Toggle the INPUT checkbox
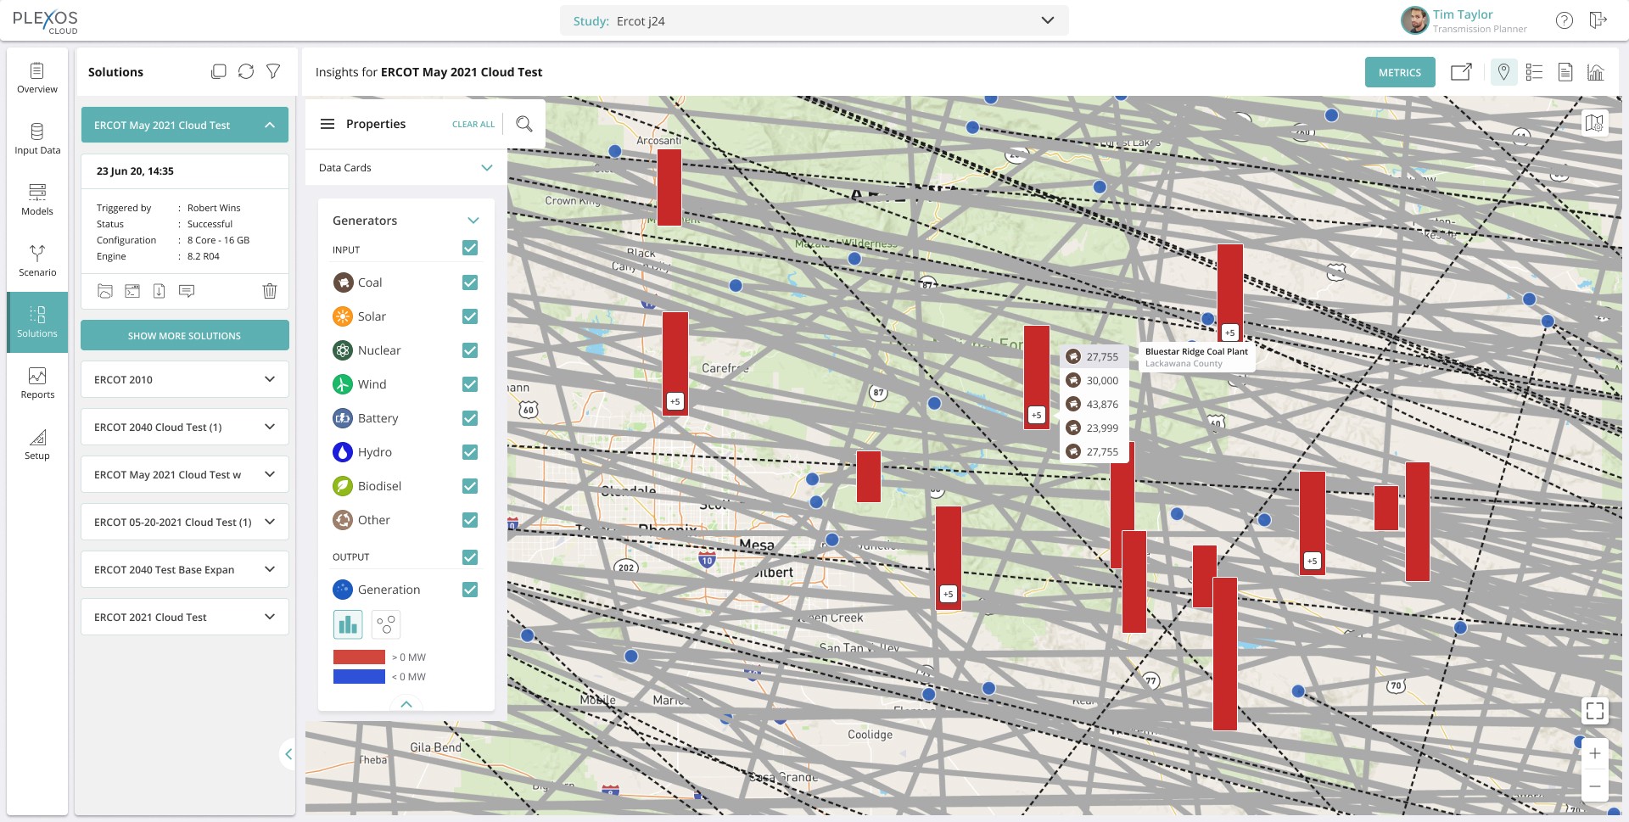1629x822 pixels. pos(470,248)
